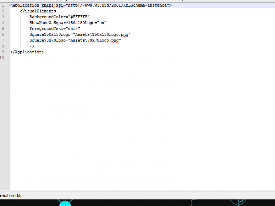Image resolution: width=275 pixels, height=206 pixels.
Task: Click the BackgroundColor="#FFFFFF" attribute
Action: click(59, 17)
